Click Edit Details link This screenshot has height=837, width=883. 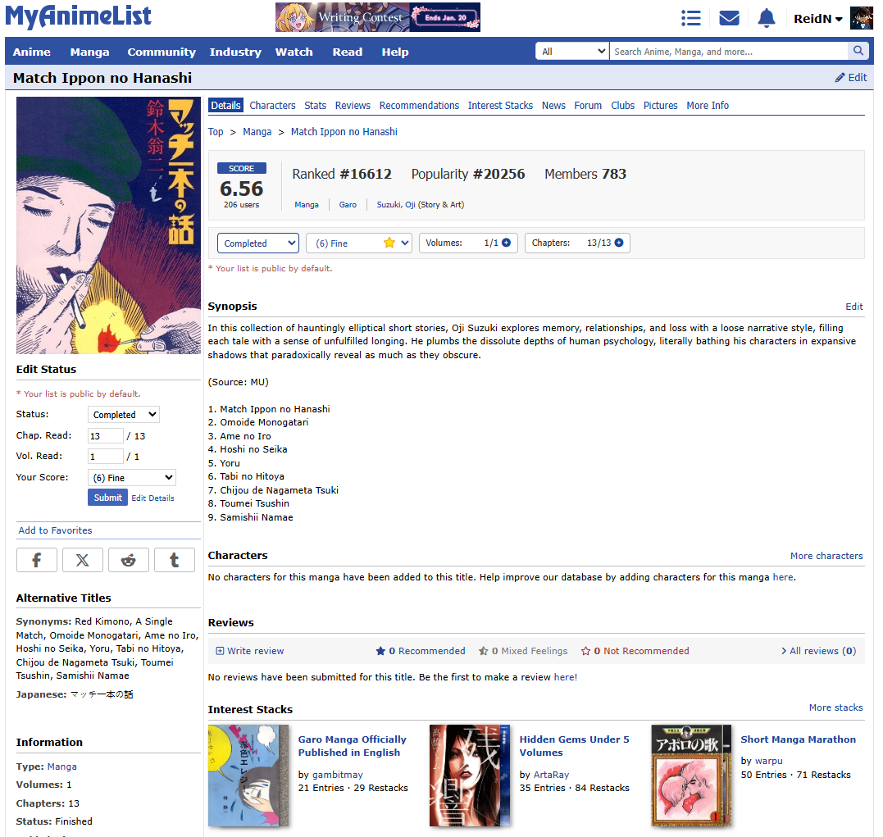[152, 498]
